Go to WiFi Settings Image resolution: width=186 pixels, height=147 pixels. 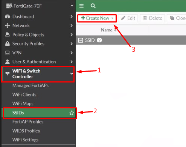point(25,140)
